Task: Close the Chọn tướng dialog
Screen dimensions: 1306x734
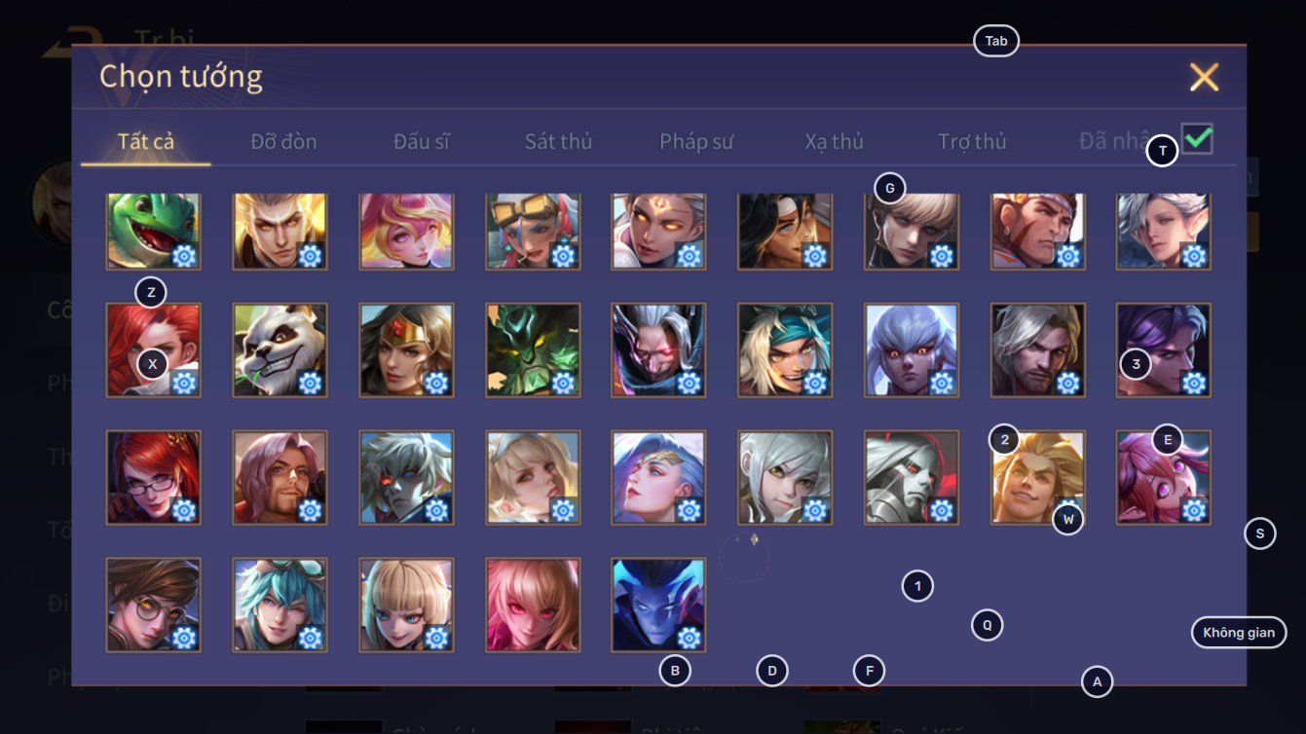Action: tap(1205, 77)
